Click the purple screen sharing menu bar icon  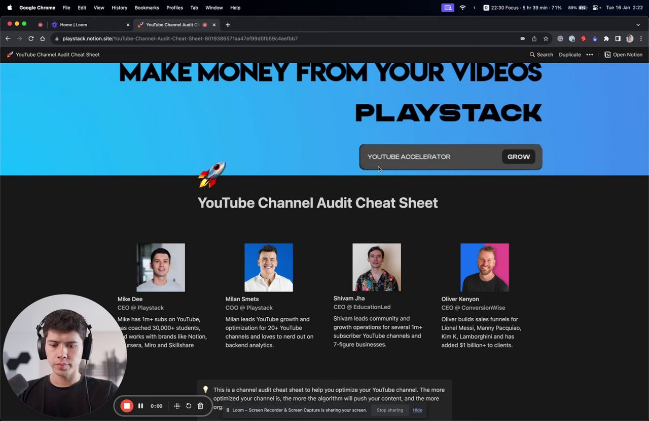coord(448,8)
